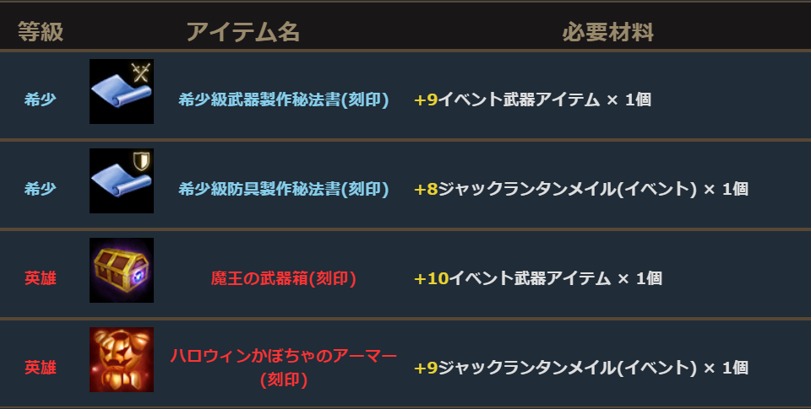Click the 必要材料 column header

(608, 32)
